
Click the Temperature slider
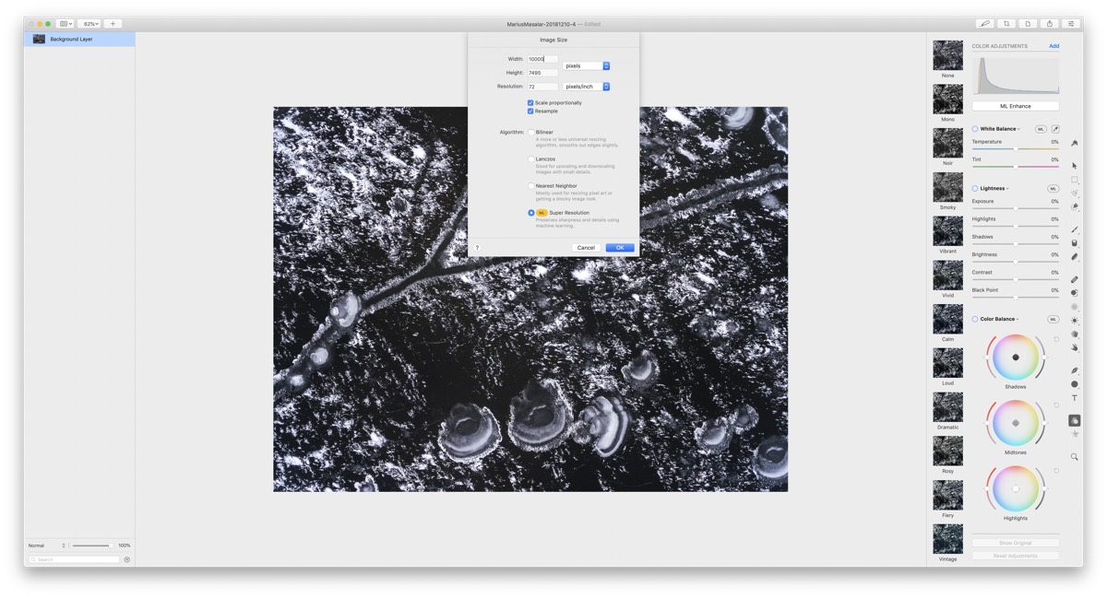coord(1016,148)
